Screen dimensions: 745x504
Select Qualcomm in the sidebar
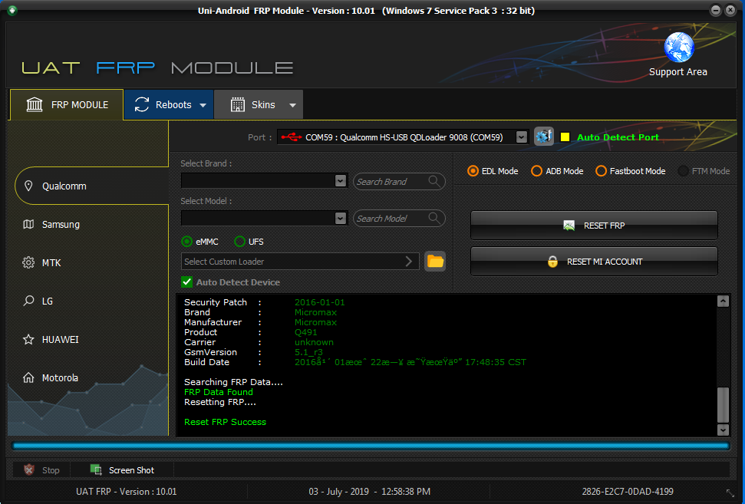click(x=92, y=186)
